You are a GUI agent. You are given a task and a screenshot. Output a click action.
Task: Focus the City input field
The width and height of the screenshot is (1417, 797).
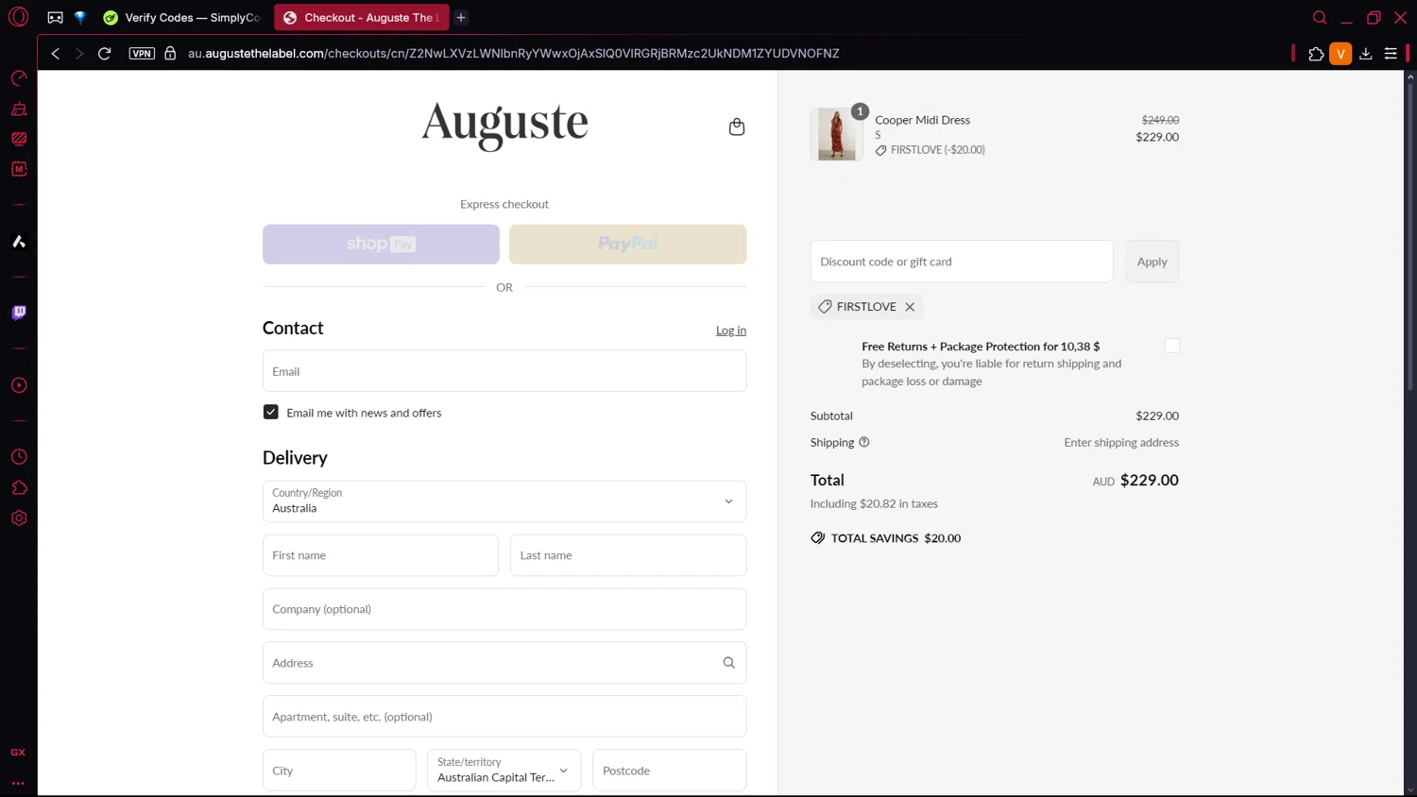(x=339, y=771)
